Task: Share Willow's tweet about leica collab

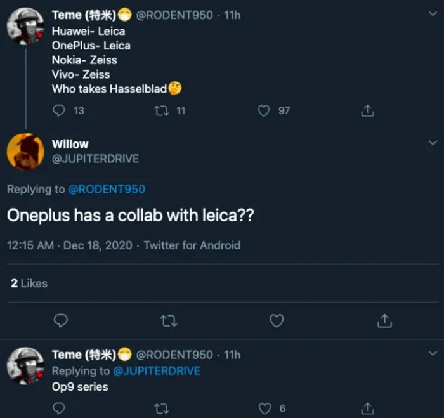Action: 384,321
